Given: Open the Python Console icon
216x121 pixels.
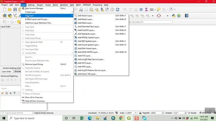Looking at the screenshot, I should pyautogui.click(x=173, y=16).
